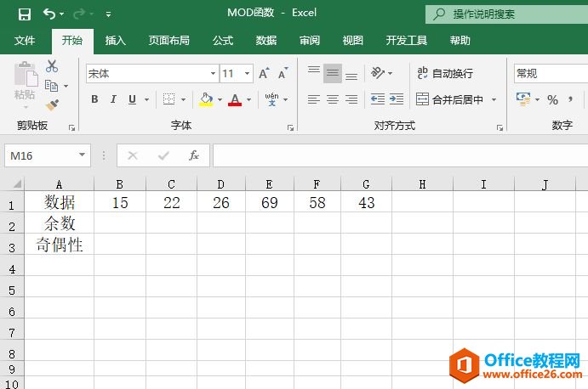Decrease font size with smaller A icon
Viewport: 588px width, 389px height.
[283, 73]
